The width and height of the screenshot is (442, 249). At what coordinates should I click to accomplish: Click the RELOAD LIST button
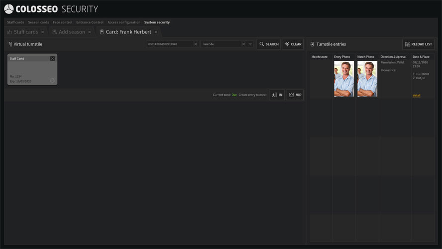(418, 44)
